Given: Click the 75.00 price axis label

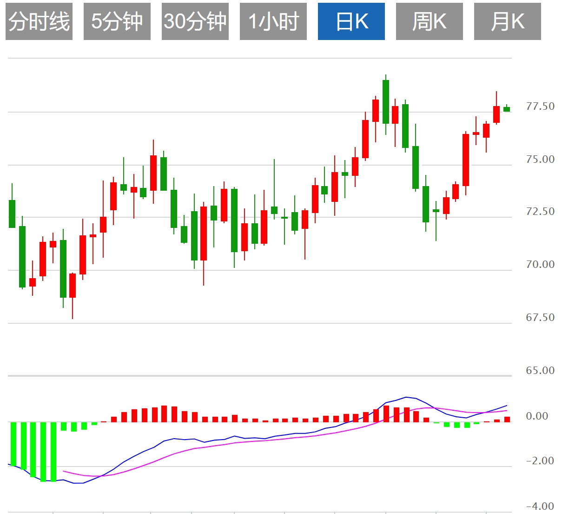Looking at the screenshot, I should 540,160.
